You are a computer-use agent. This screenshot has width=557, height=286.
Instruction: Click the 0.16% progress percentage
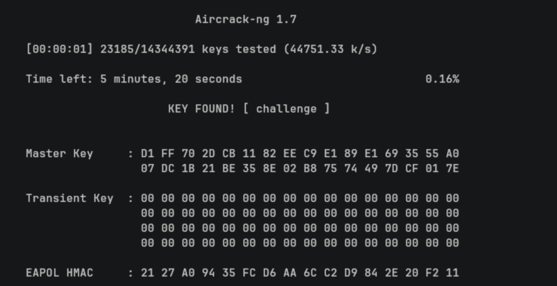(442, 79)
